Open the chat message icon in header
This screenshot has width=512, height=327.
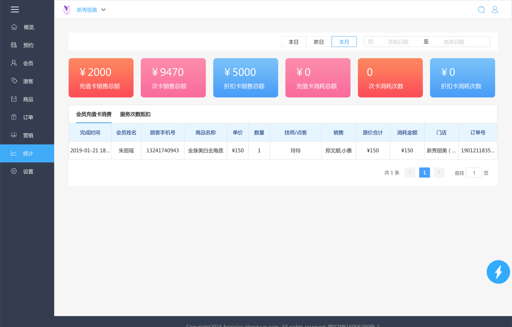click(x=481, y=10)
